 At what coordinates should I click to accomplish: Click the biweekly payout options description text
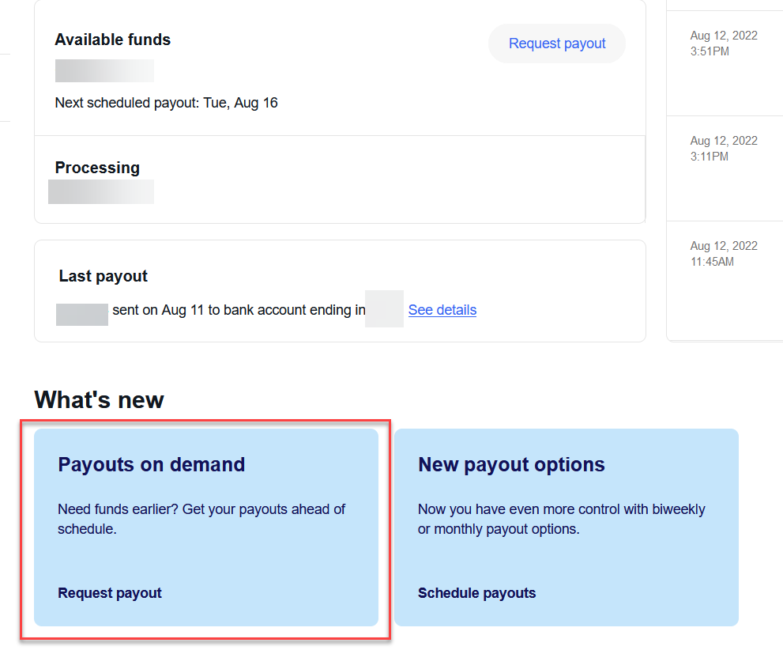(x=561, y=519)
